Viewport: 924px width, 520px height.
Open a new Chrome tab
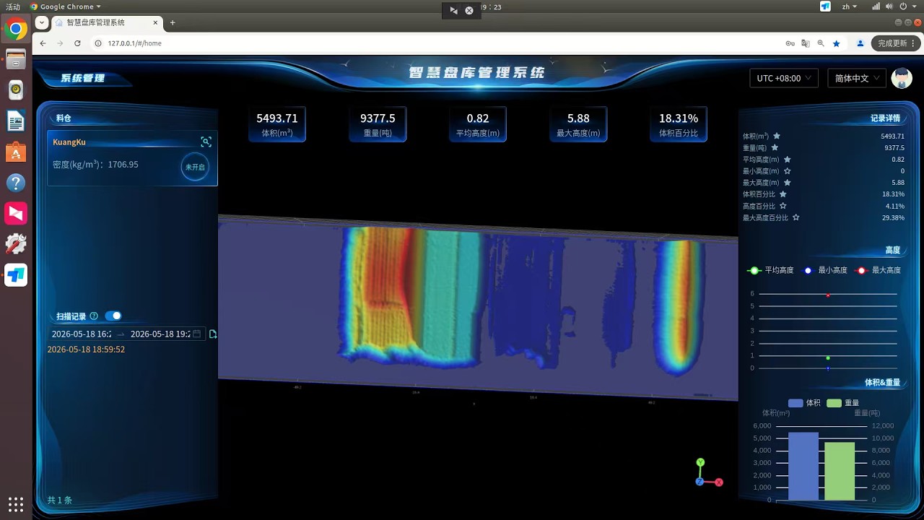pyautogui.click(x=173, y=22)
